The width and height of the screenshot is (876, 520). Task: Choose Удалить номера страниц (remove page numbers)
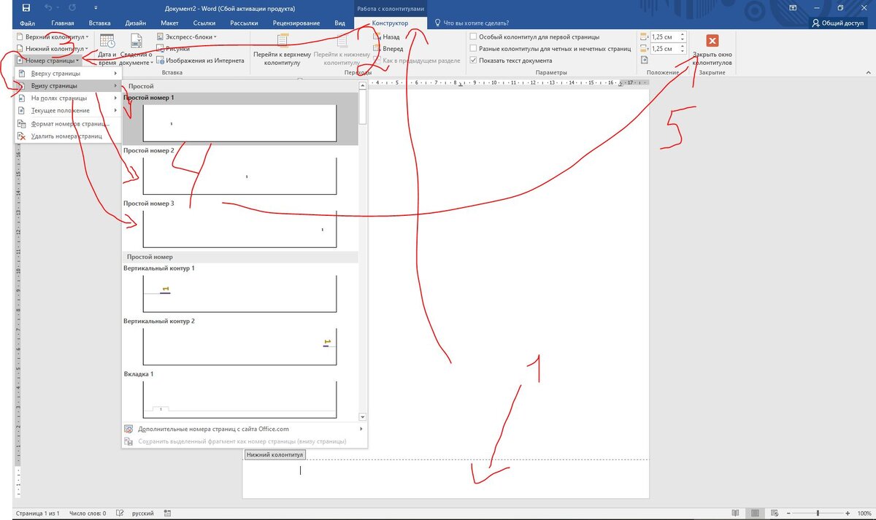(x=69, y=136)
